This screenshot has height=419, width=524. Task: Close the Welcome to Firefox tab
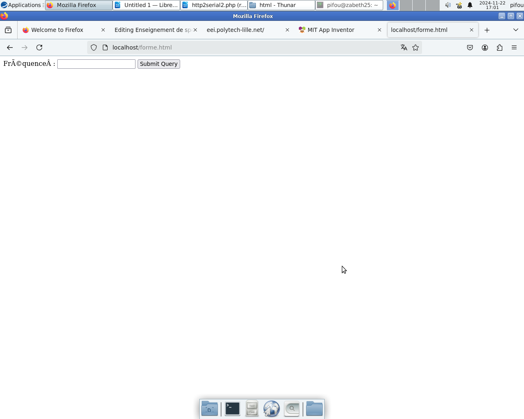click(x=103, y=30)
